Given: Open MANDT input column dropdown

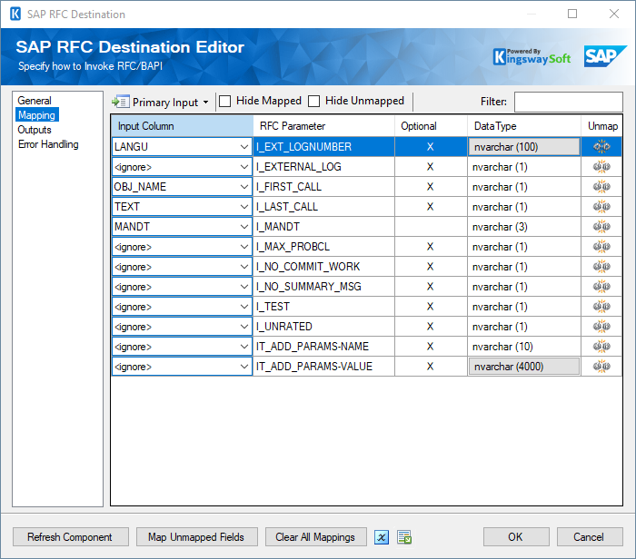Looking at the screenshot, I should 244,227.
